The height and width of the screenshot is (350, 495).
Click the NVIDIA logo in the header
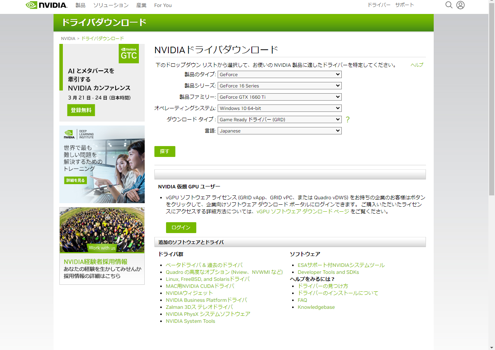coord(45,5)
